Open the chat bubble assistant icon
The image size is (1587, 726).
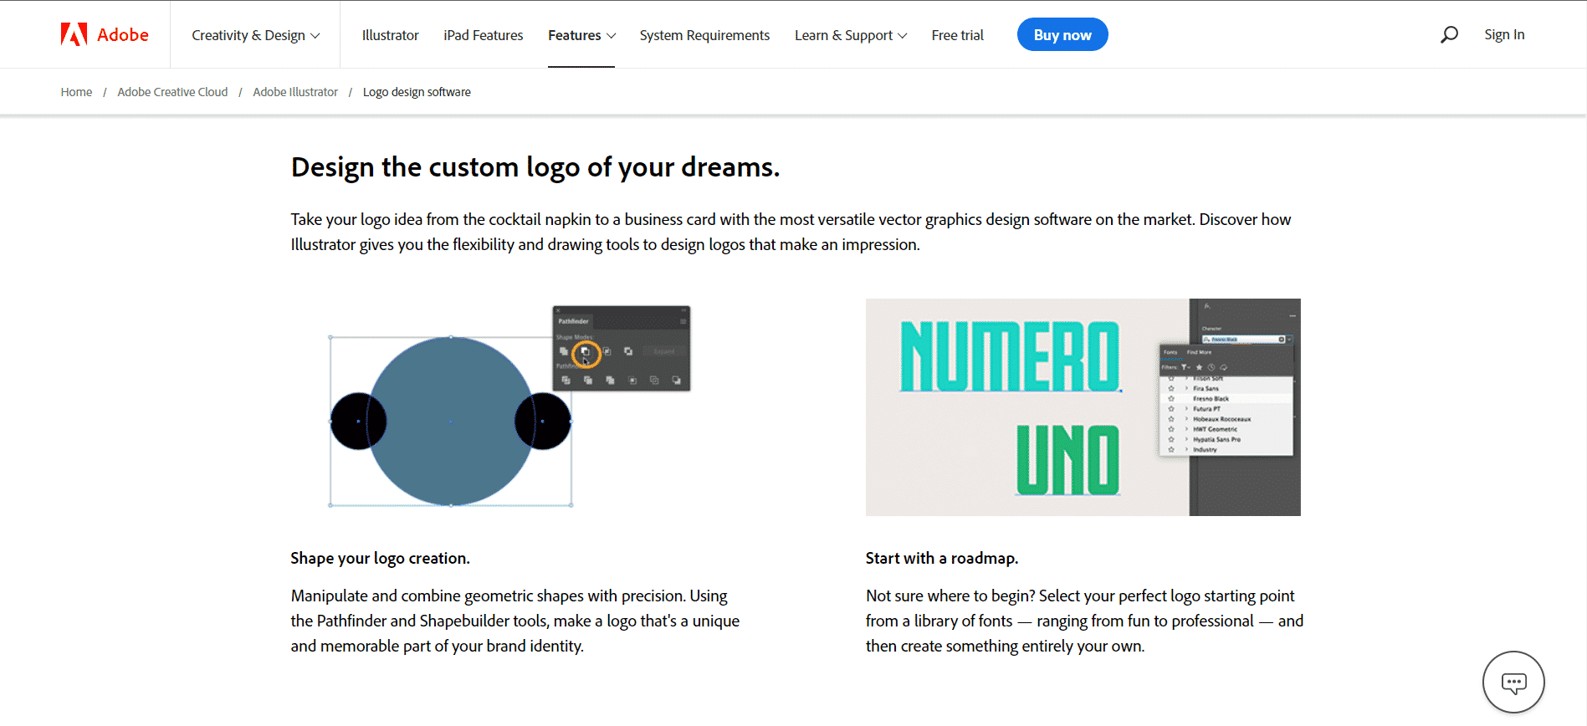pyautogui.click(x=1513, y=683)
